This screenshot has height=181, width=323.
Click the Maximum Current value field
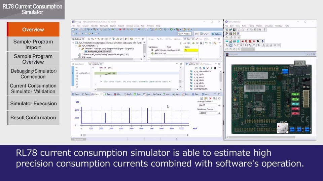208,113
